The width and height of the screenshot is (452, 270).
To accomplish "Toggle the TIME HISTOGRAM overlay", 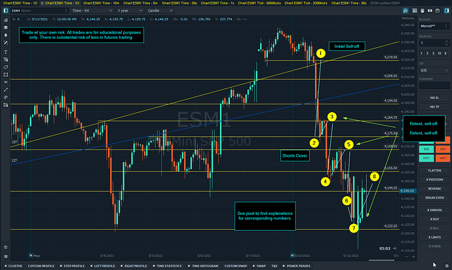I will pos(202,266).
